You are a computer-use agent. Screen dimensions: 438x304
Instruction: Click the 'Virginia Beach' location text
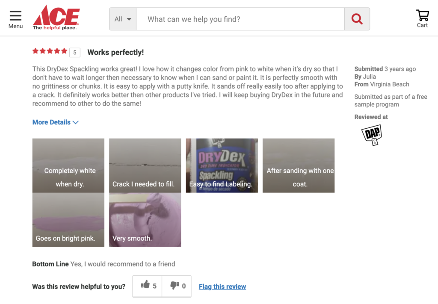point(390,84)
